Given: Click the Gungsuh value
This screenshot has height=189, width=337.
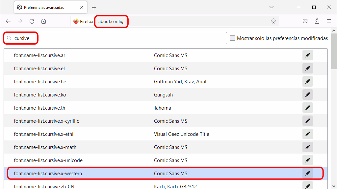Looking at the screenshot, I should click(x=163, y=94).
